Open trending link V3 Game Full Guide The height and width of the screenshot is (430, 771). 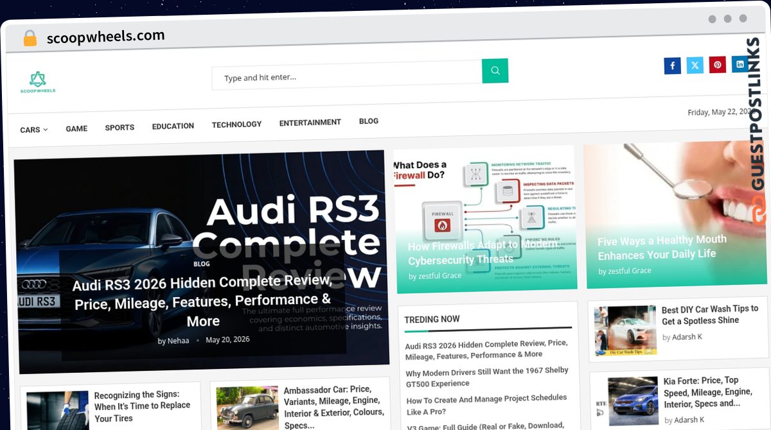(485, 426)
